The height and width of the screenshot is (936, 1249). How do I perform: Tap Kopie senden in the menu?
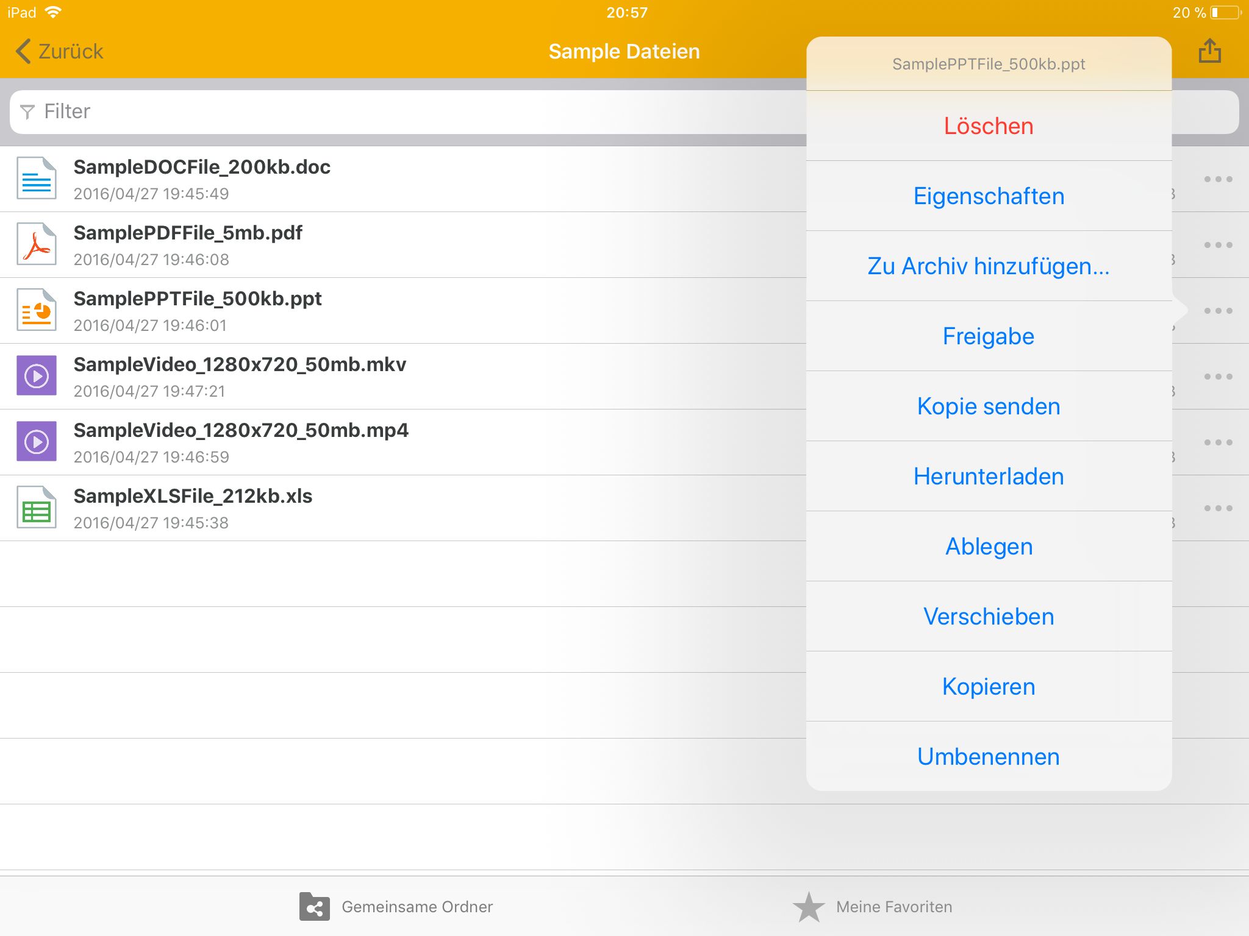[x=989, y=406]
